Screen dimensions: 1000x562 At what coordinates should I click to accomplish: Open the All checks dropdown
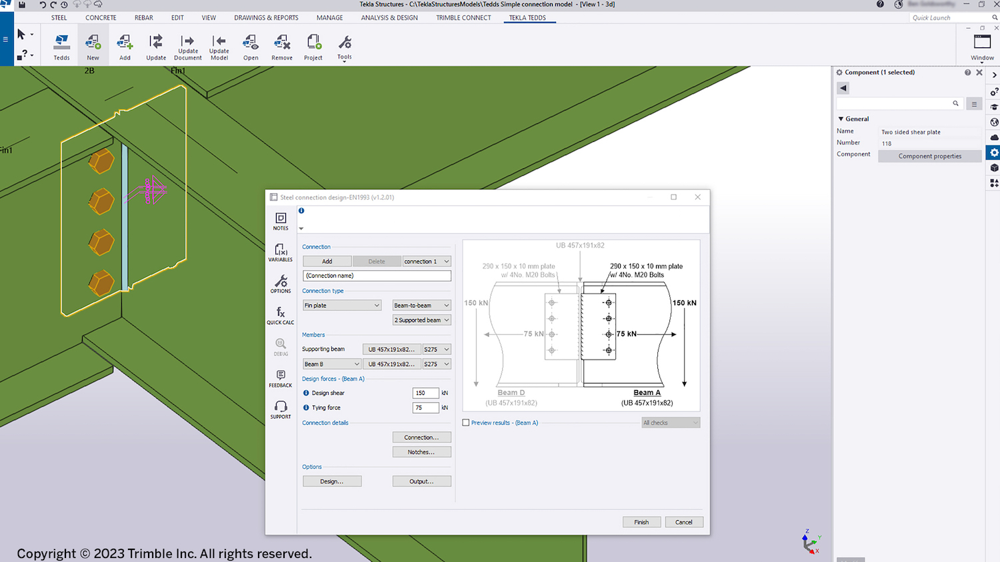[x=670, y=422]
